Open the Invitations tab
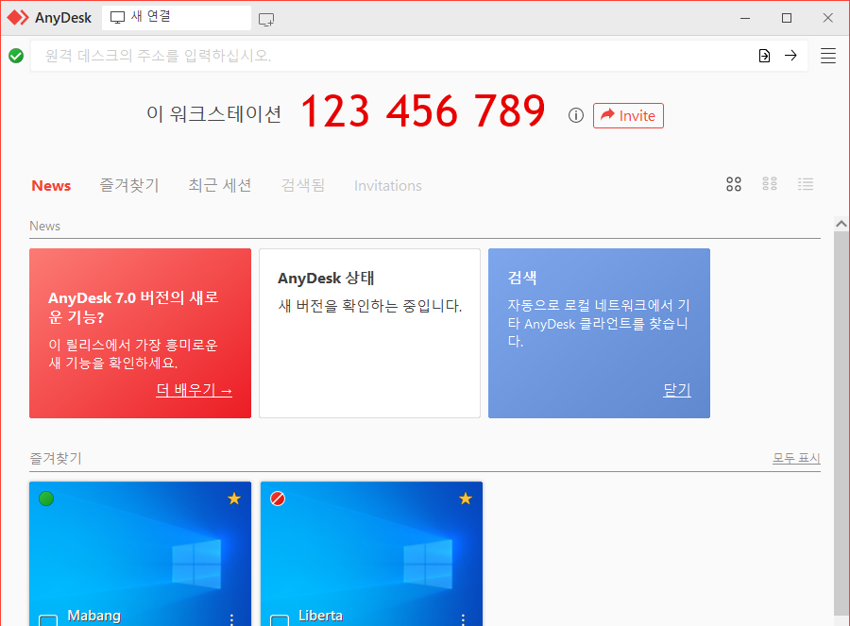 [387, 185]
